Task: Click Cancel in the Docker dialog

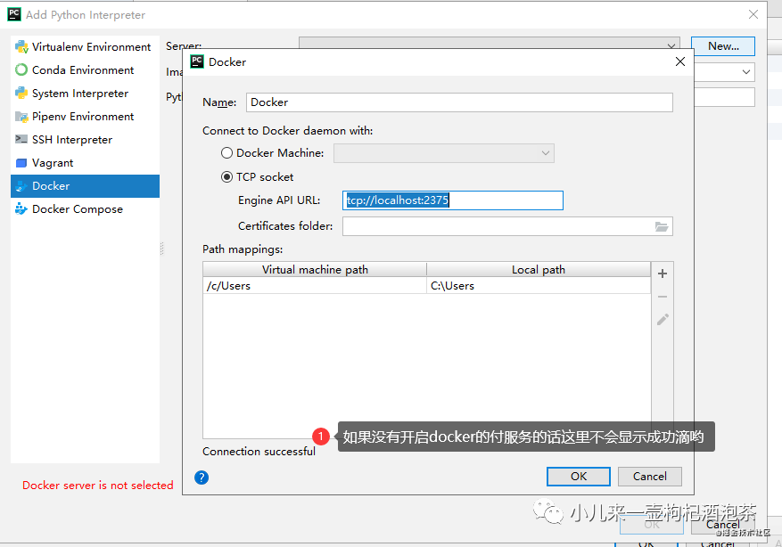Action: pos(650,477)
